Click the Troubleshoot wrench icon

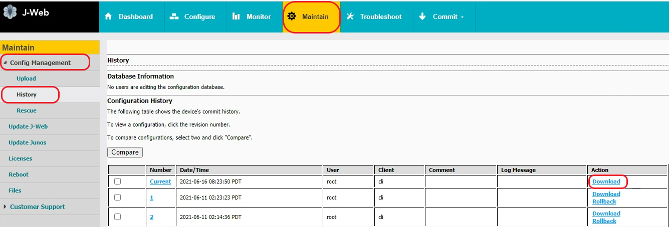click(x=350, y=16)
